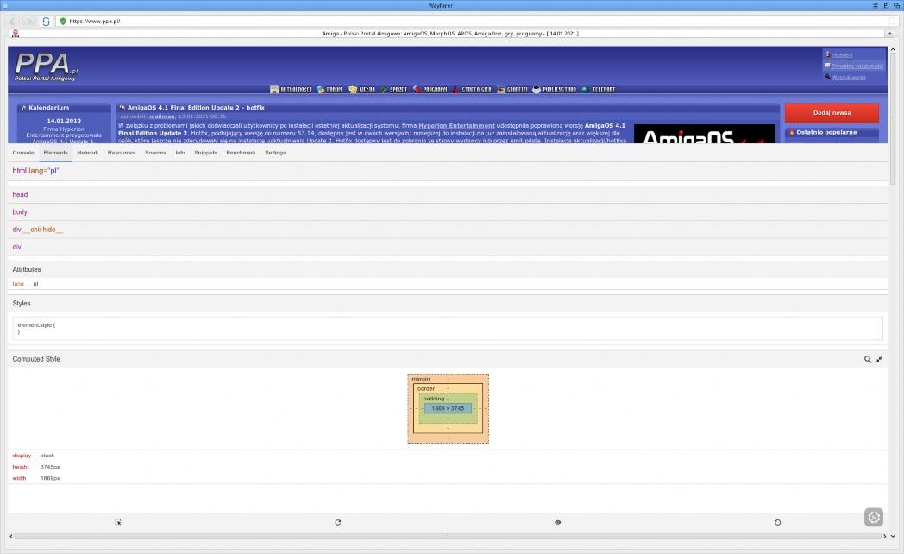Reload the page with the refresh icon
The height and width of the screenshot is (554, 904).
46,21
